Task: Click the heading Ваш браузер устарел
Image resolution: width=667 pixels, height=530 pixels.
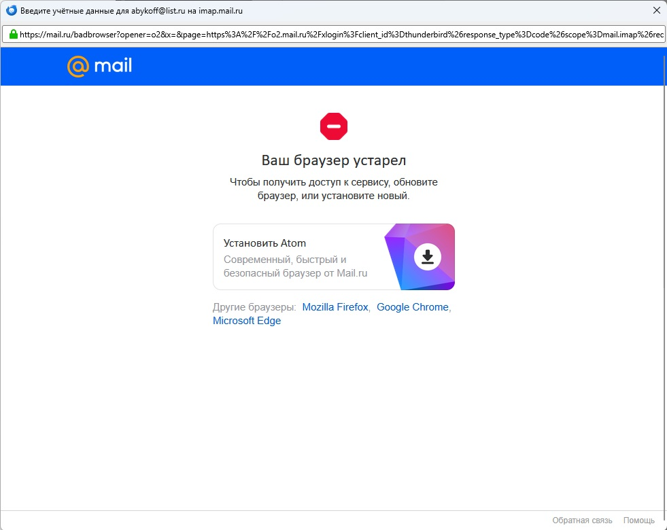Action: click(x=333, y=160)
